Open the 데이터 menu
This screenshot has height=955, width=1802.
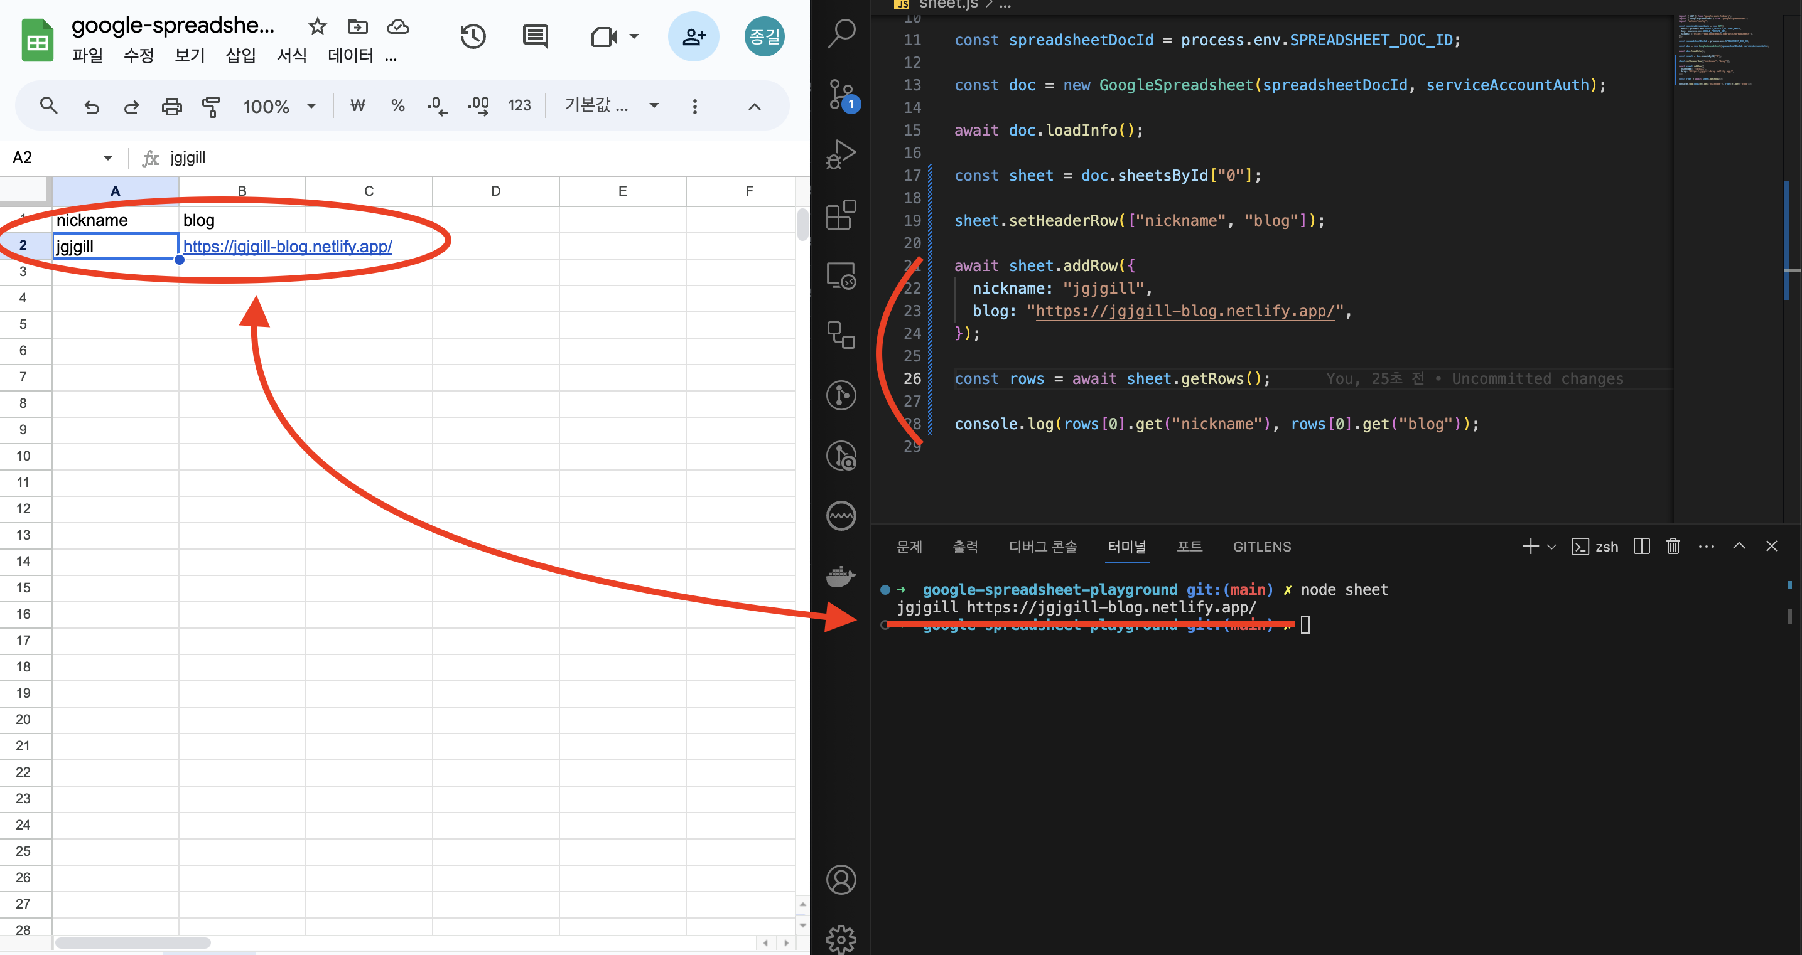tap(350, 55)
